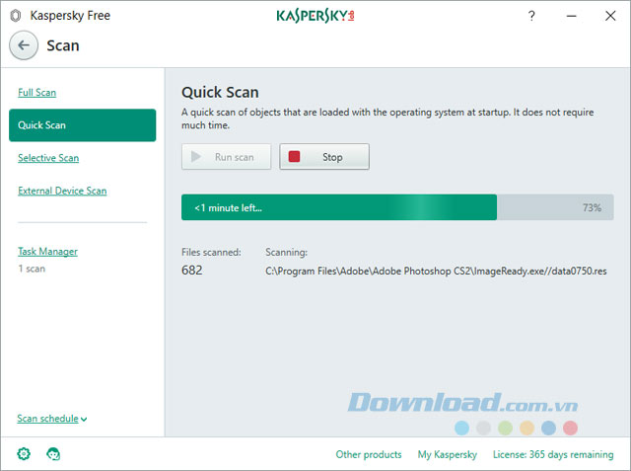The image size is (631, 471).
Task: Open the support agent icon at bottom left
Action: pos(53,454)
